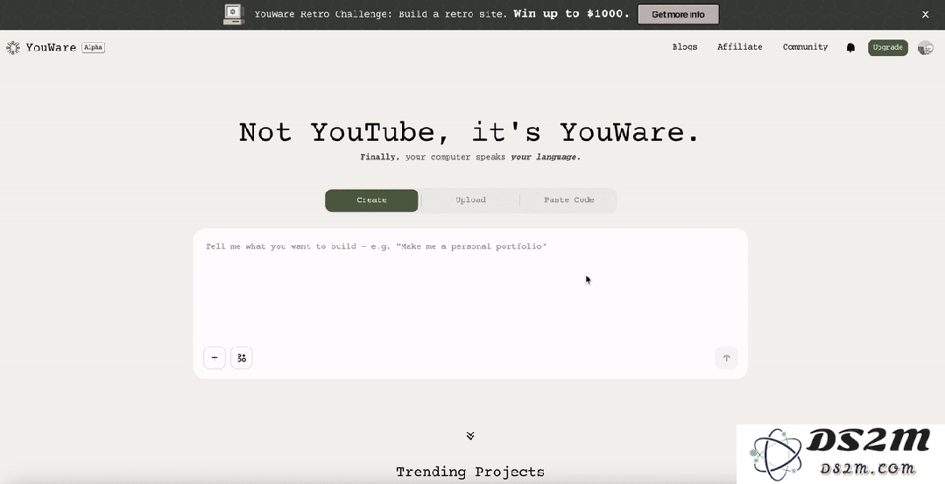The image size is (945, 484).
Task: Click the Upgrade button
Action: tap(888, 47)
